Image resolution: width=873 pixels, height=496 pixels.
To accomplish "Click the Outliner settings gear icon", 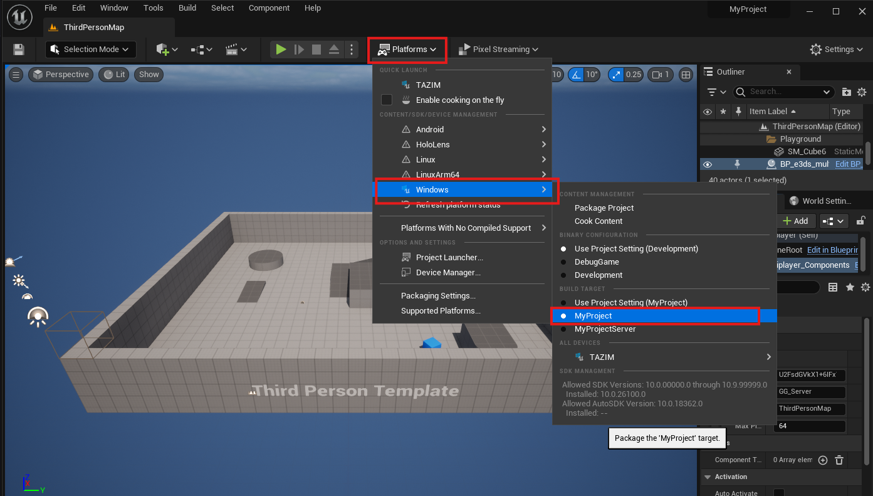I will 862,92.
